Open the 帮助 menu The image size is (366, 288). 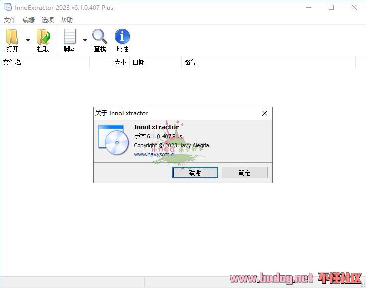point(67,20)
